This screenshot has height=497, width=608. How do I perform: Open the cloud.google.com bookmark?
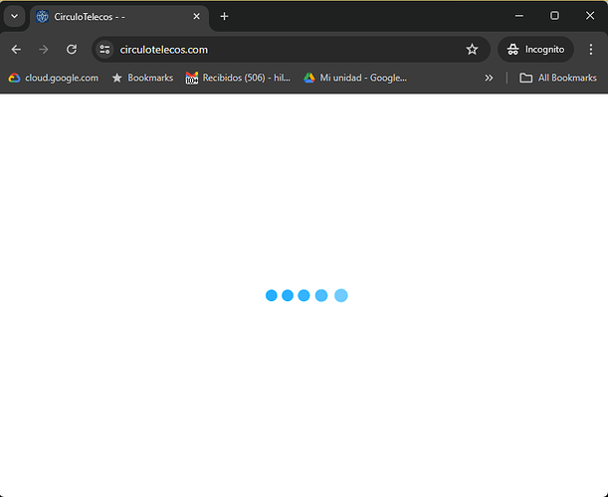click(54, 78)
